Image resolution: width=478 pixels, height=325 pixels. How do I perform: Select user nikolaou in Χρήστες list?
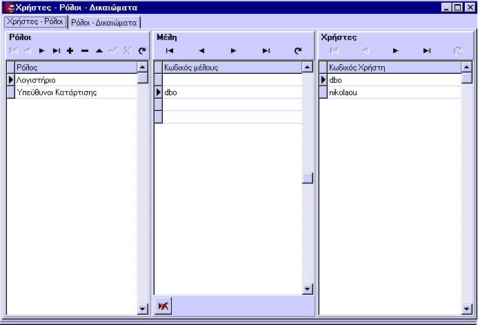click(x=343, y=92)
